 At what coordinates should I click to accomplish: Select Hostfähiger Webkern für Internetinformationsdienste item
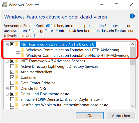coord(64,105)
